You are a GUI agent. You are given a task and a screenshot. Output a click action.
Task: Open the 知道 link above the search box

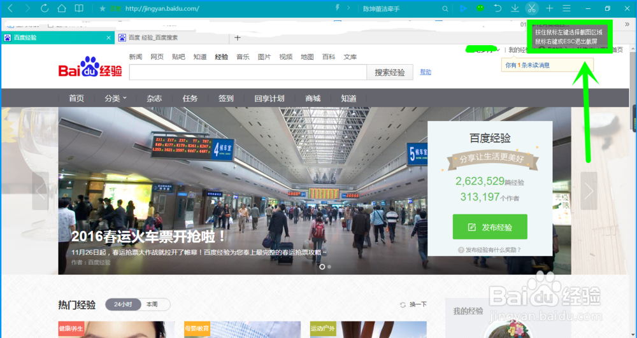pyautogui.click(x=200, y=57)
